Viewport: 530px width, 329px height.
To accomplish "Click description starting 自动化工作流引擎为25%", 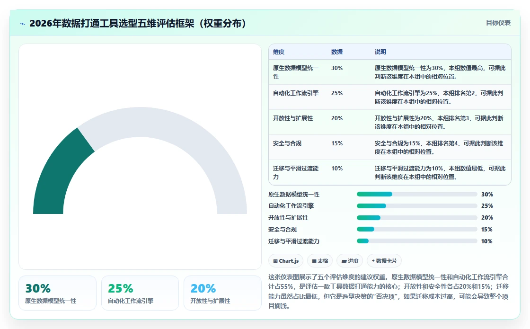I will (x=439, y=97).
